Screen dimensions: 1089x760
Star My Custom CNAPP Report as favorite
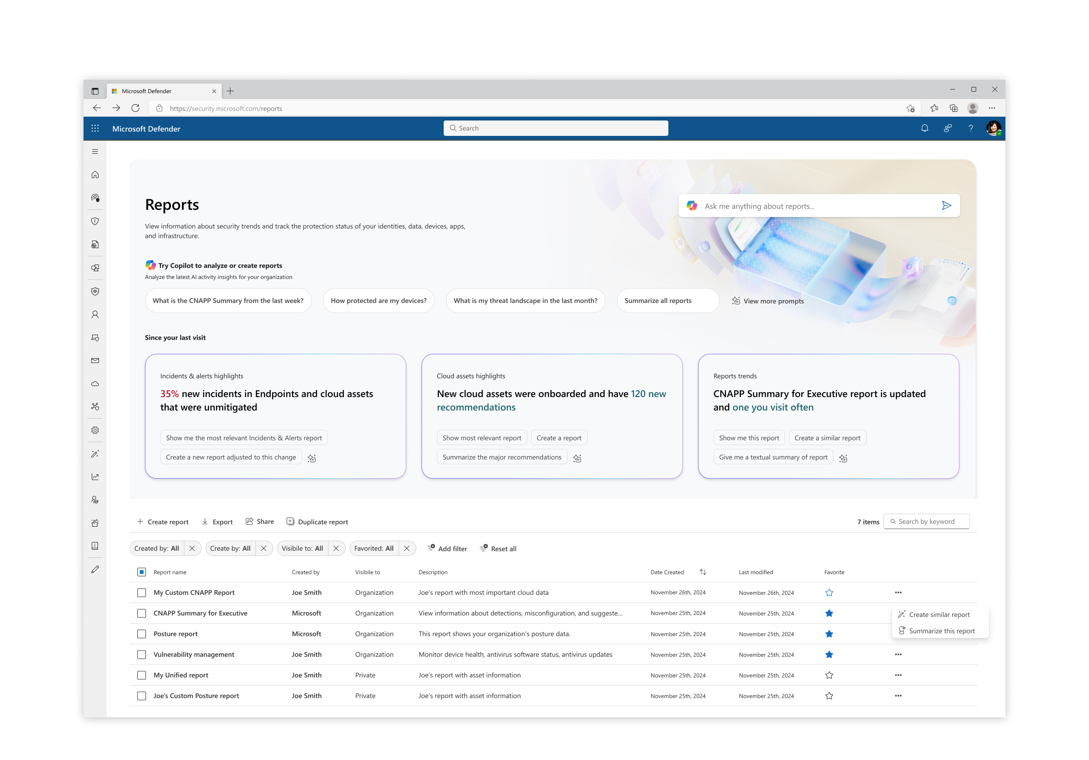pyautogui.click(x=829, y=592)
